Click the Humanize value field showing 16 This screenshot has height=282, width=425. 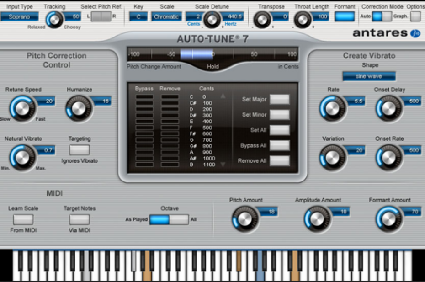click(102, 101)
